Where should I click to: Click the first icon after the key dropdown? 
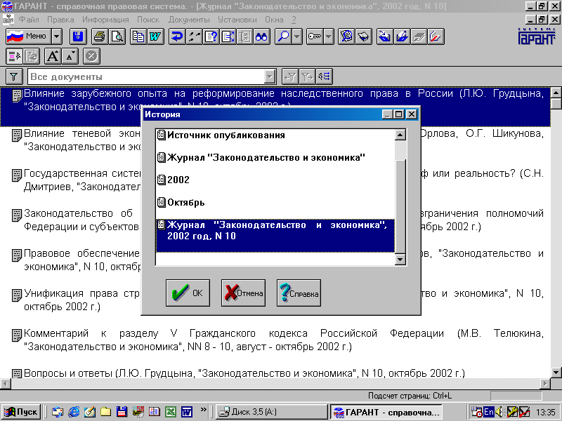click(x=346, y=36)
